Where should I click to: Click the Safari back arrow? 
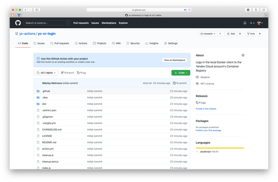[25, 10]
